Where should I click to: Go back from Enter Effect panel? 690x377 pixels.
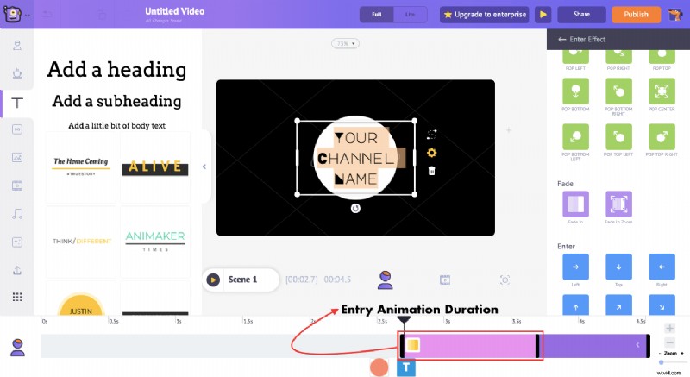coord(562,40)
